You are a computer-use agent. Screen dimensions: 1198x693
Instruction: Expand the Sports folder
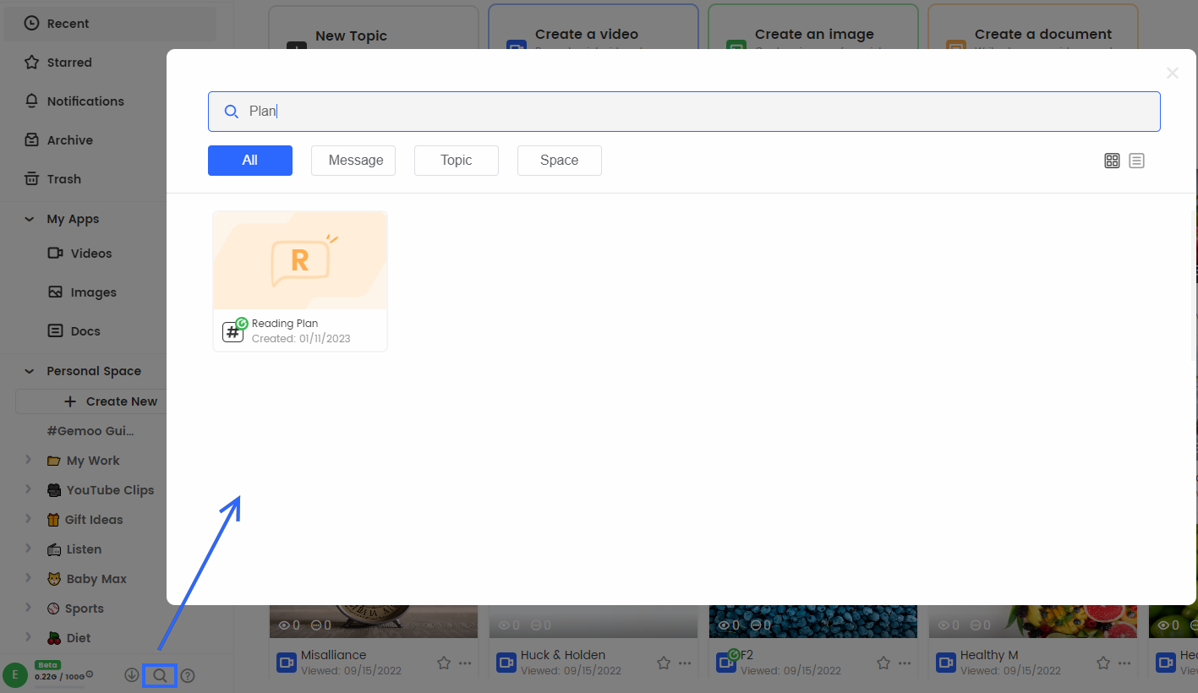coord(29,608)
